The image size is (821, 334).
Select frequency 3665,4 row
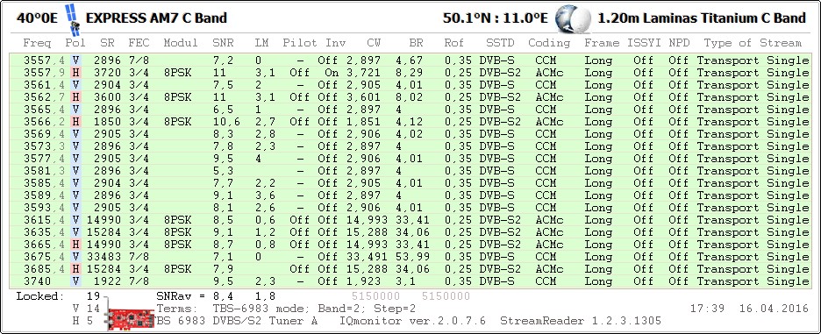point(410,245)
